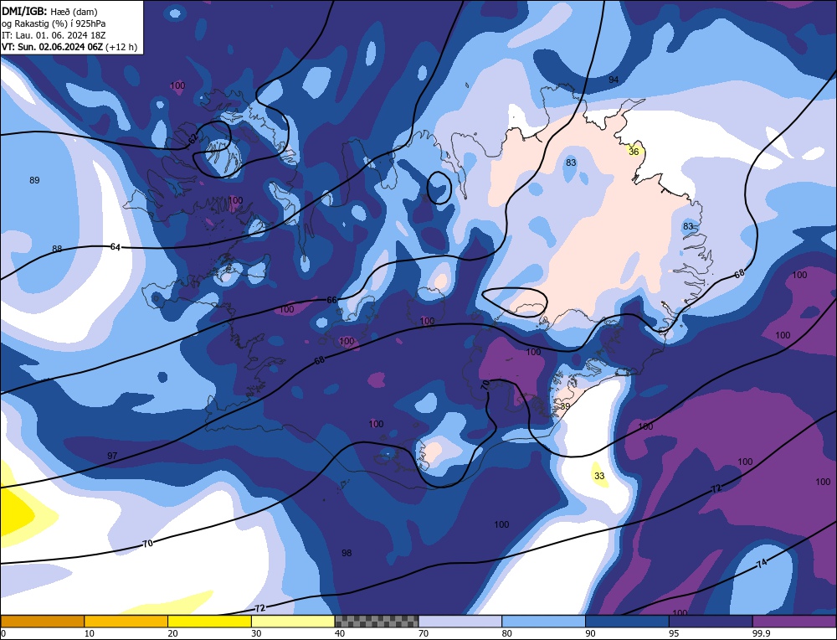Click the humidity value 36 on yellow spot

634,152
